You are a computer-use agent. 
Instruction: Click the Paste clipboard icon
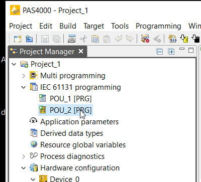coord(107,39)
